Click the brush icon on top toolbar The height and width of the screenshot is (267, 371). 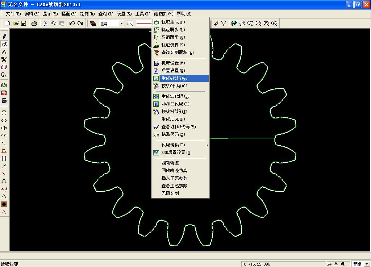coord(216,24)
